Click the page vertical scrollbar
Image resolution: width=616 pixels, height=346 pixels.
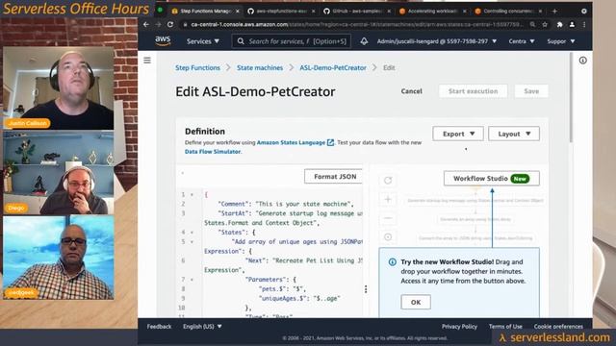pyautogui.click(x=571, y=98)
